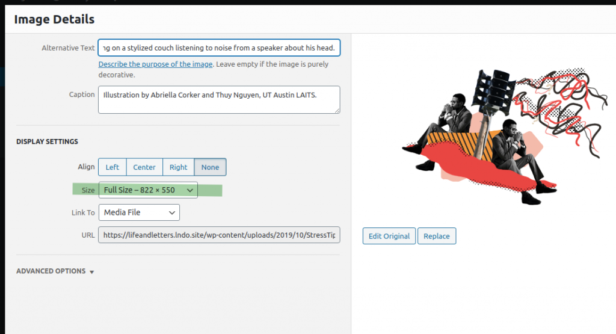Select the Right align option
Screen dimensions: 616x334
pyautogui.click(x=178, y=167)
